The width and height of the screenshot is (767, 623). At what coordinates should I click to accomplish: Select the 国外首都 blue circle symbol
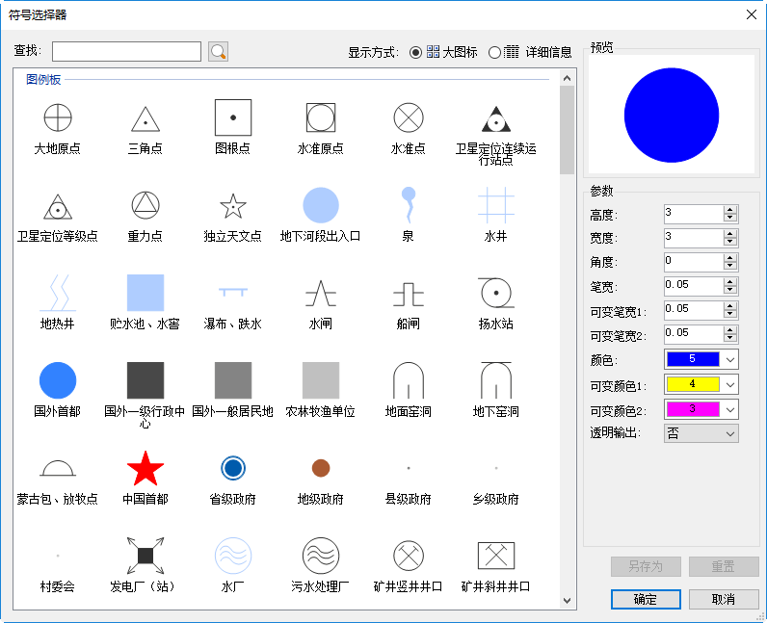[x=58, y=380]
